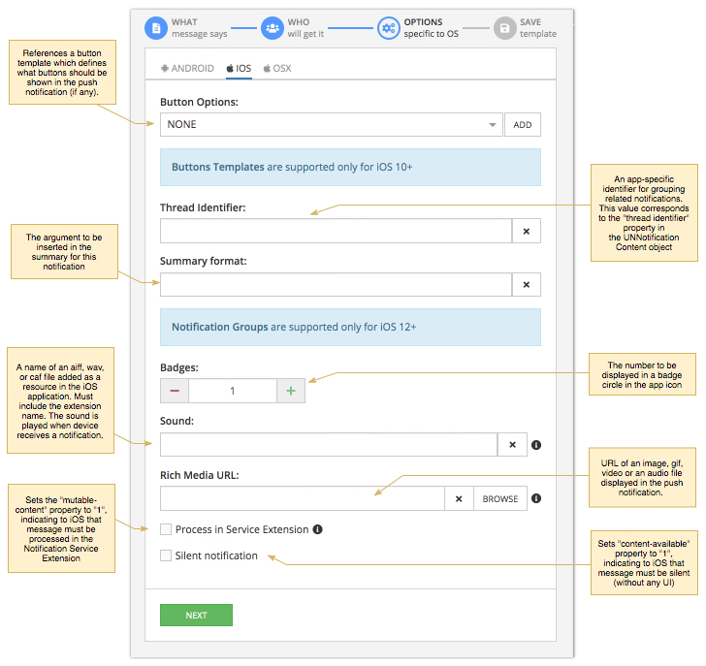The height and width of the screenshot is (666, 706).
Task: Enable Process in Service Extension checkbox
Action: click(166, 529)
